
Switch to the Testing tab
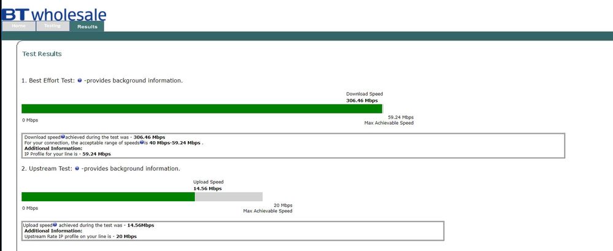point(52,26)
